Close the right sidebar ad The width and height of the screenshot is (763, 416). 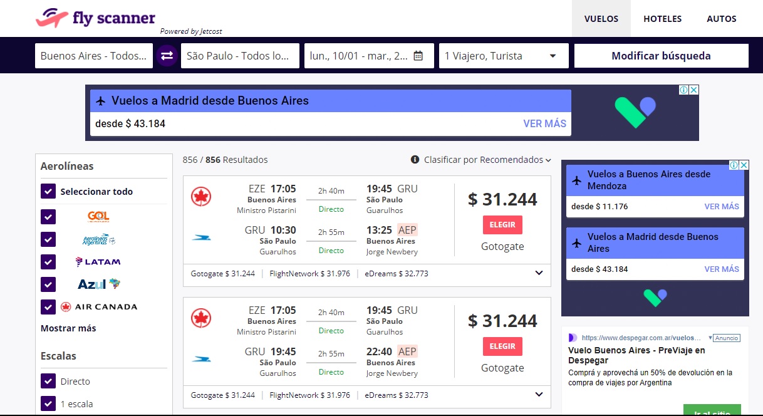(744, 165)
